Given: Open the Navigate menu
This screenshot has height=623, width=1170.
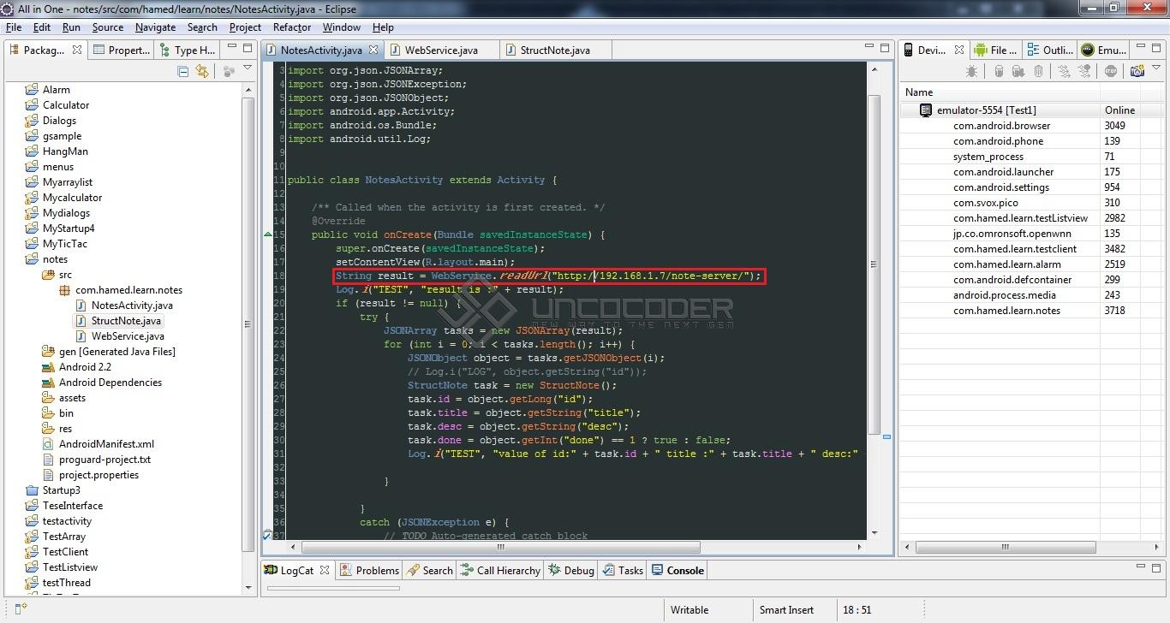Looking at the screenshot, I should (155, 27).
